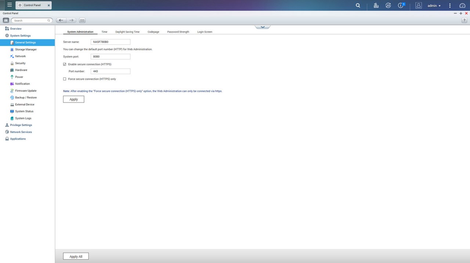Screen dimensions: 470x263
Task: Open event notifications info icon
Action: pos(401,6)
